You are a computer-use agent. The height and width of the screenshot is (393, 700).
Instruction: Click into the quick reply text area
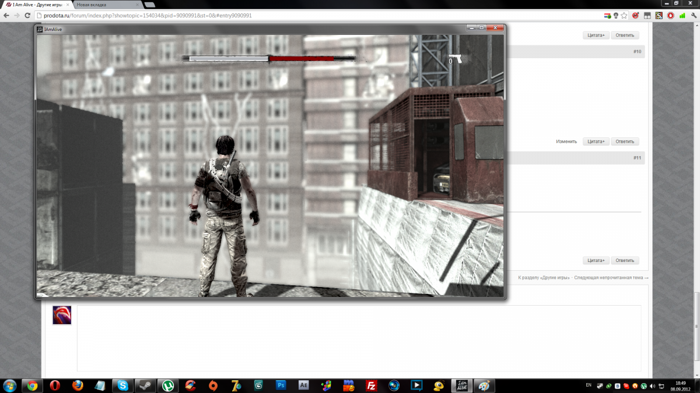[x=359, y=338]
